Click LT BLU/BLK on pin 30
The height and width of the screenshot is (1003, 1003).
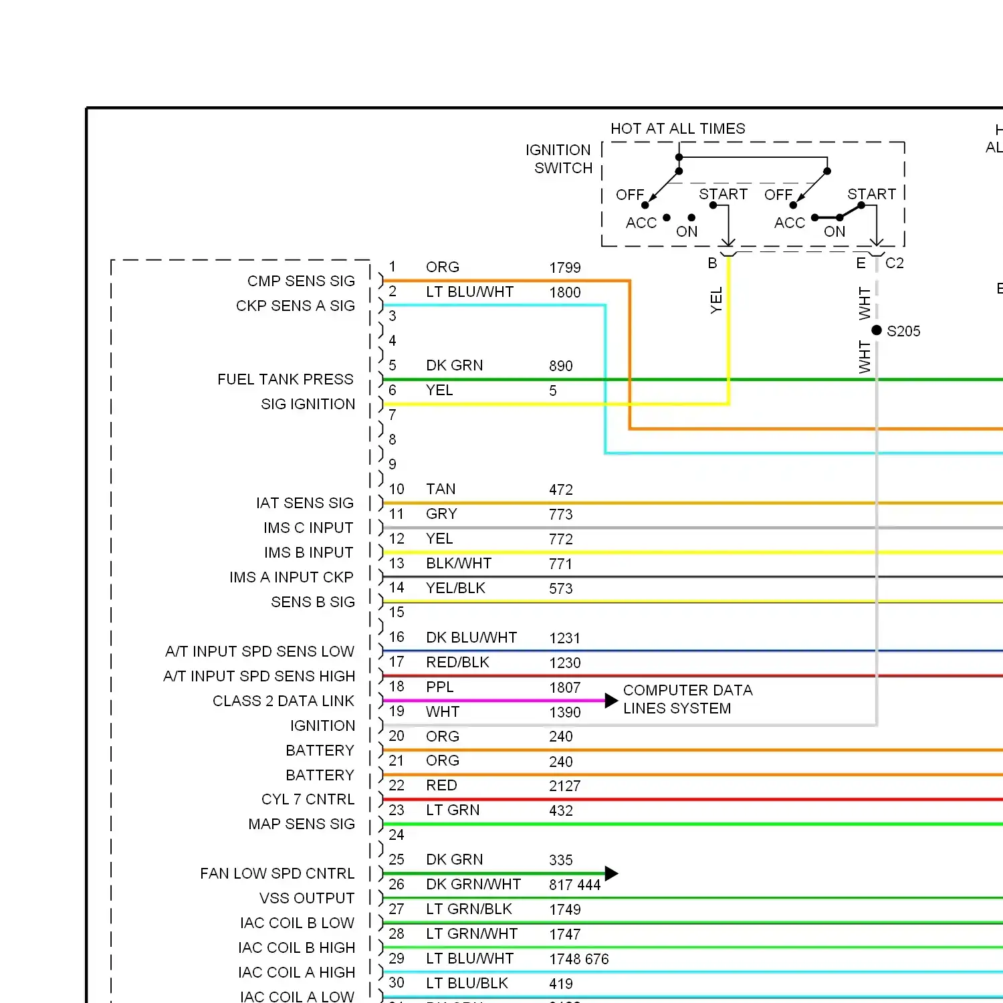click(467, 983)
